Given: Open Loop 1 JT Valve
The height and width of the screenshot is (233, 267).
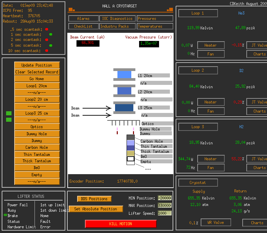Looking at the screenshot, I should (257, 45).
